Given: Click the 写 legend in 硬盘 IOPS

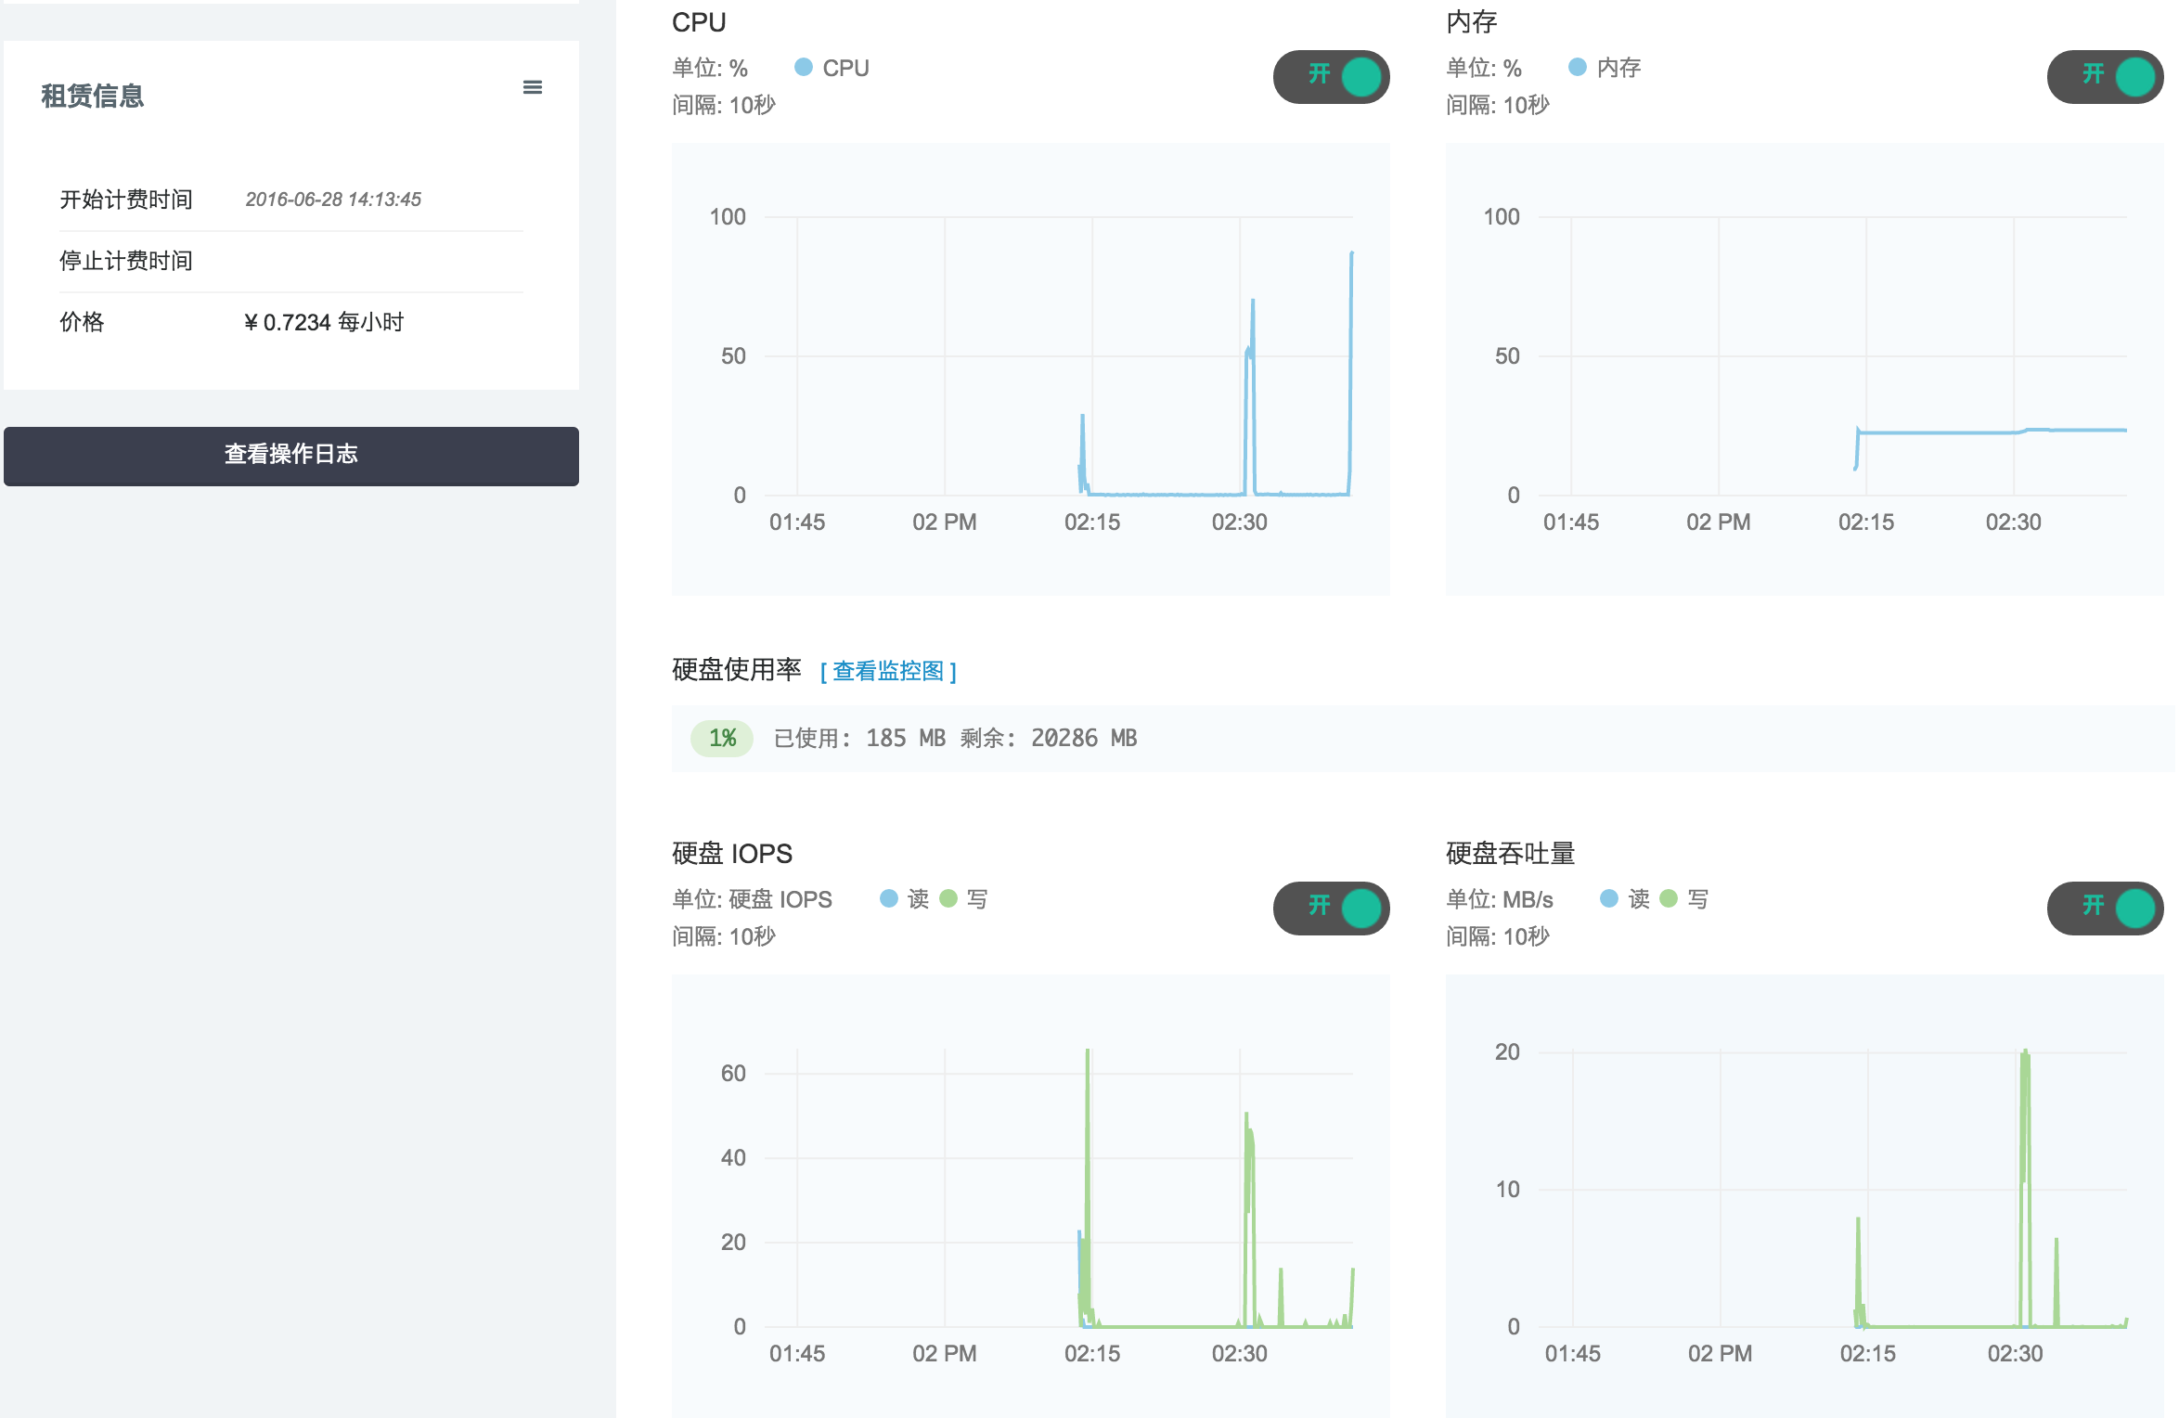Looking at the screenshot, I should (964, 899).
